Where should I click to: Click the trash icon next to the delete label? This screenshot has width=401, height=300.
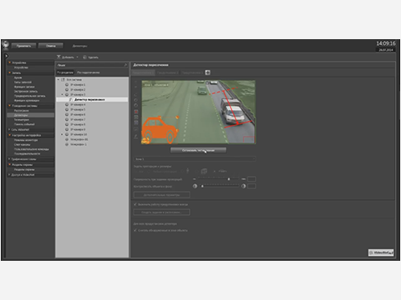(85, 57)
